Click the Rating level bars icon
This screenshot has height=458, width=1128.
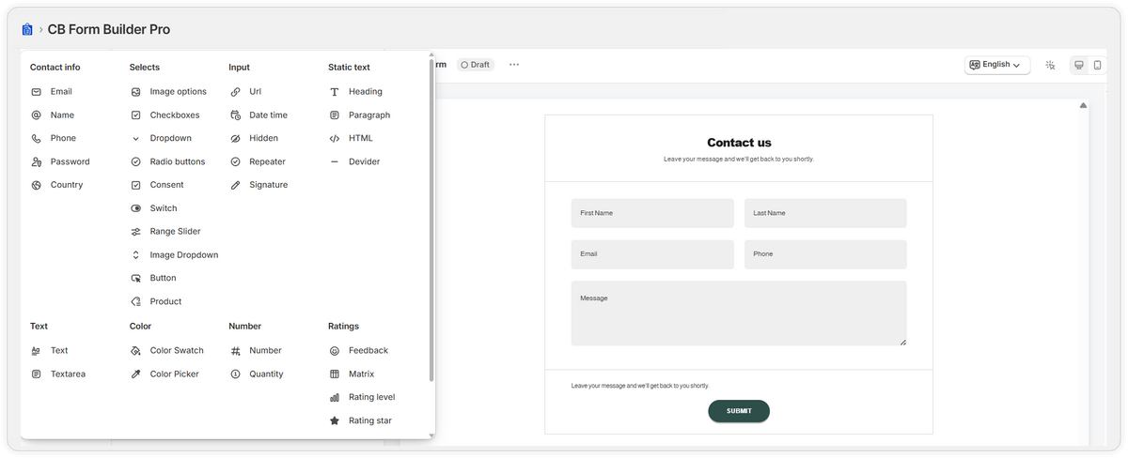(335, 397)
